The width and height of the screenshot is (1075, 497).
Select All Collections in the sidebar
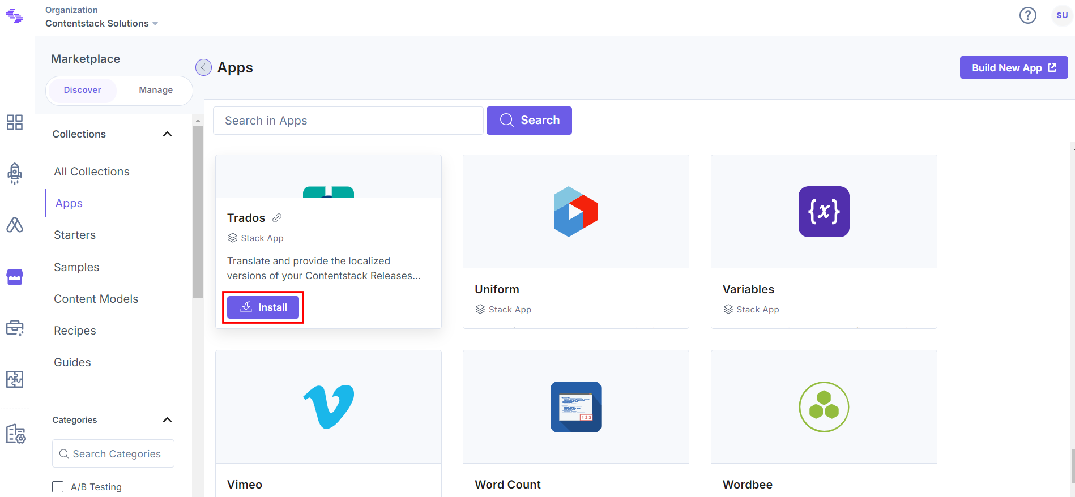coord(92,172)
